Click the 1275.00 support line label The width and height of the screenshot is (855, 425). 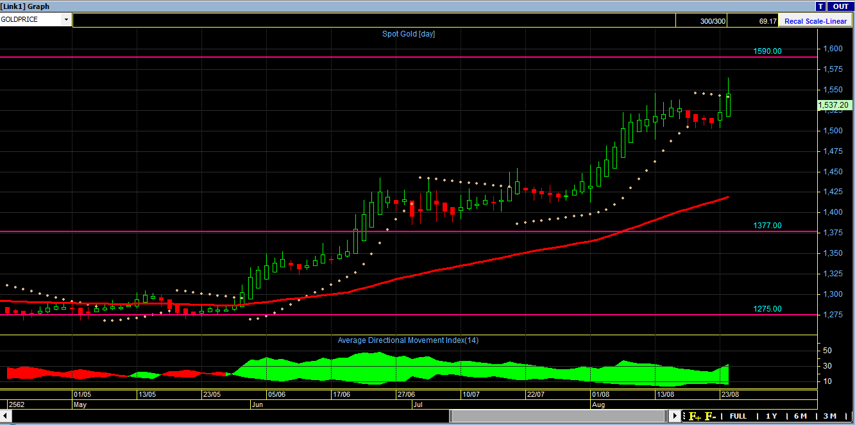coord(767,308)
